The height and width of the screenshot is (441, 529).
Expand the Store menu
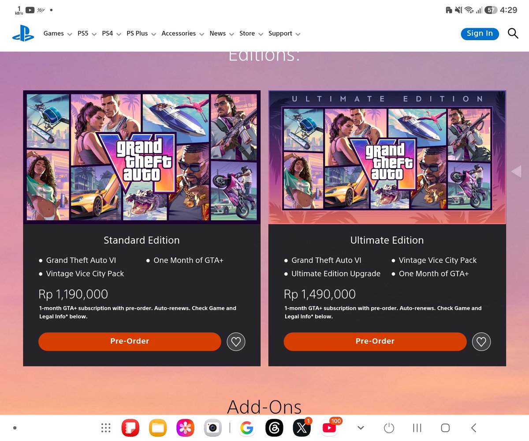tap(251, 34)
